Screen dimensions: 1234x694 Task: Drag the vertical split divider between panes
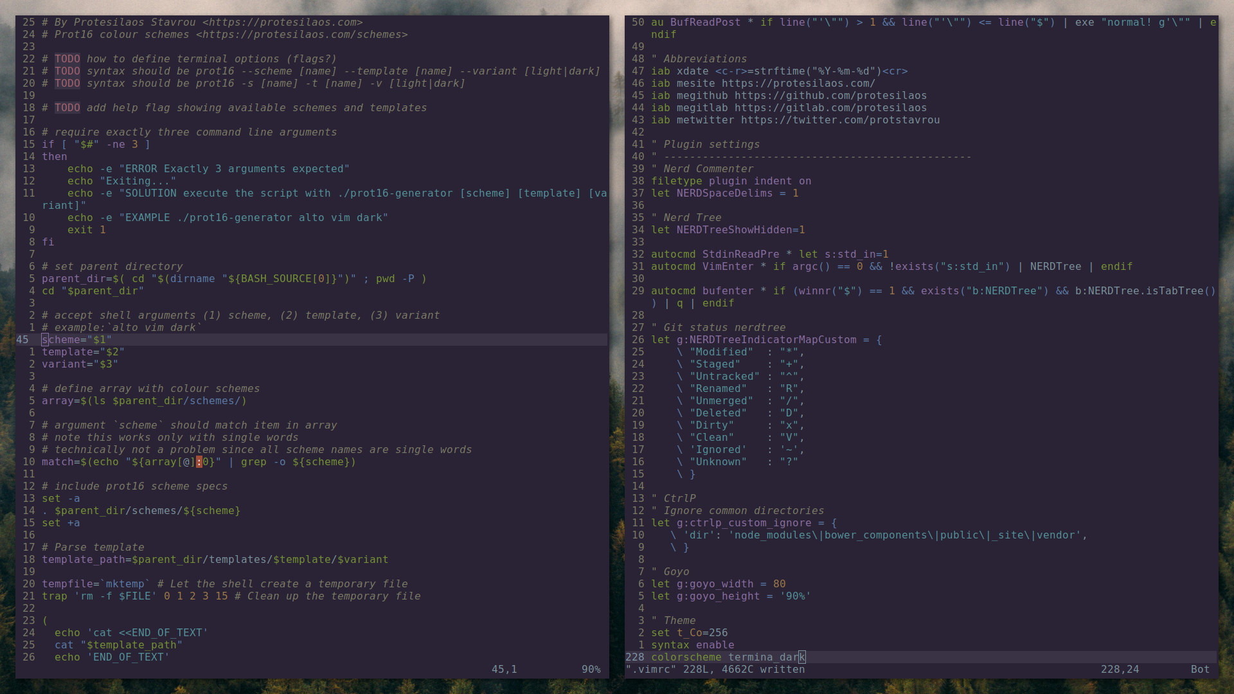click(617, 339)
